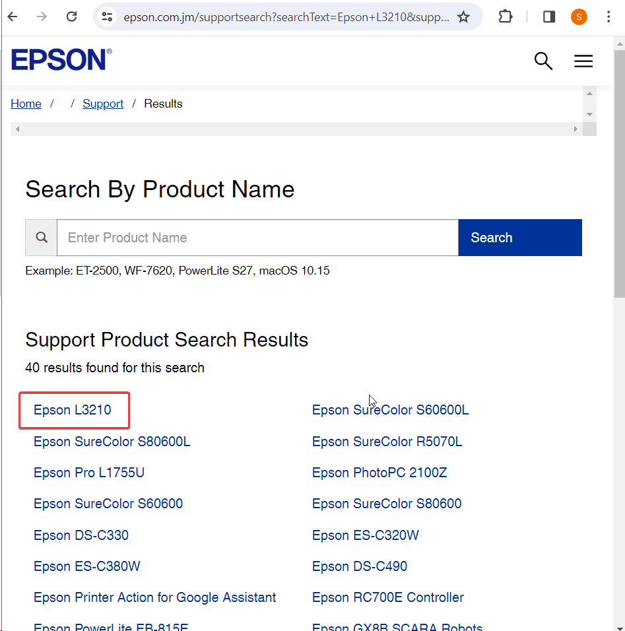
Task: Click the breadcrumb scroll down arrow
Action: 590,114
